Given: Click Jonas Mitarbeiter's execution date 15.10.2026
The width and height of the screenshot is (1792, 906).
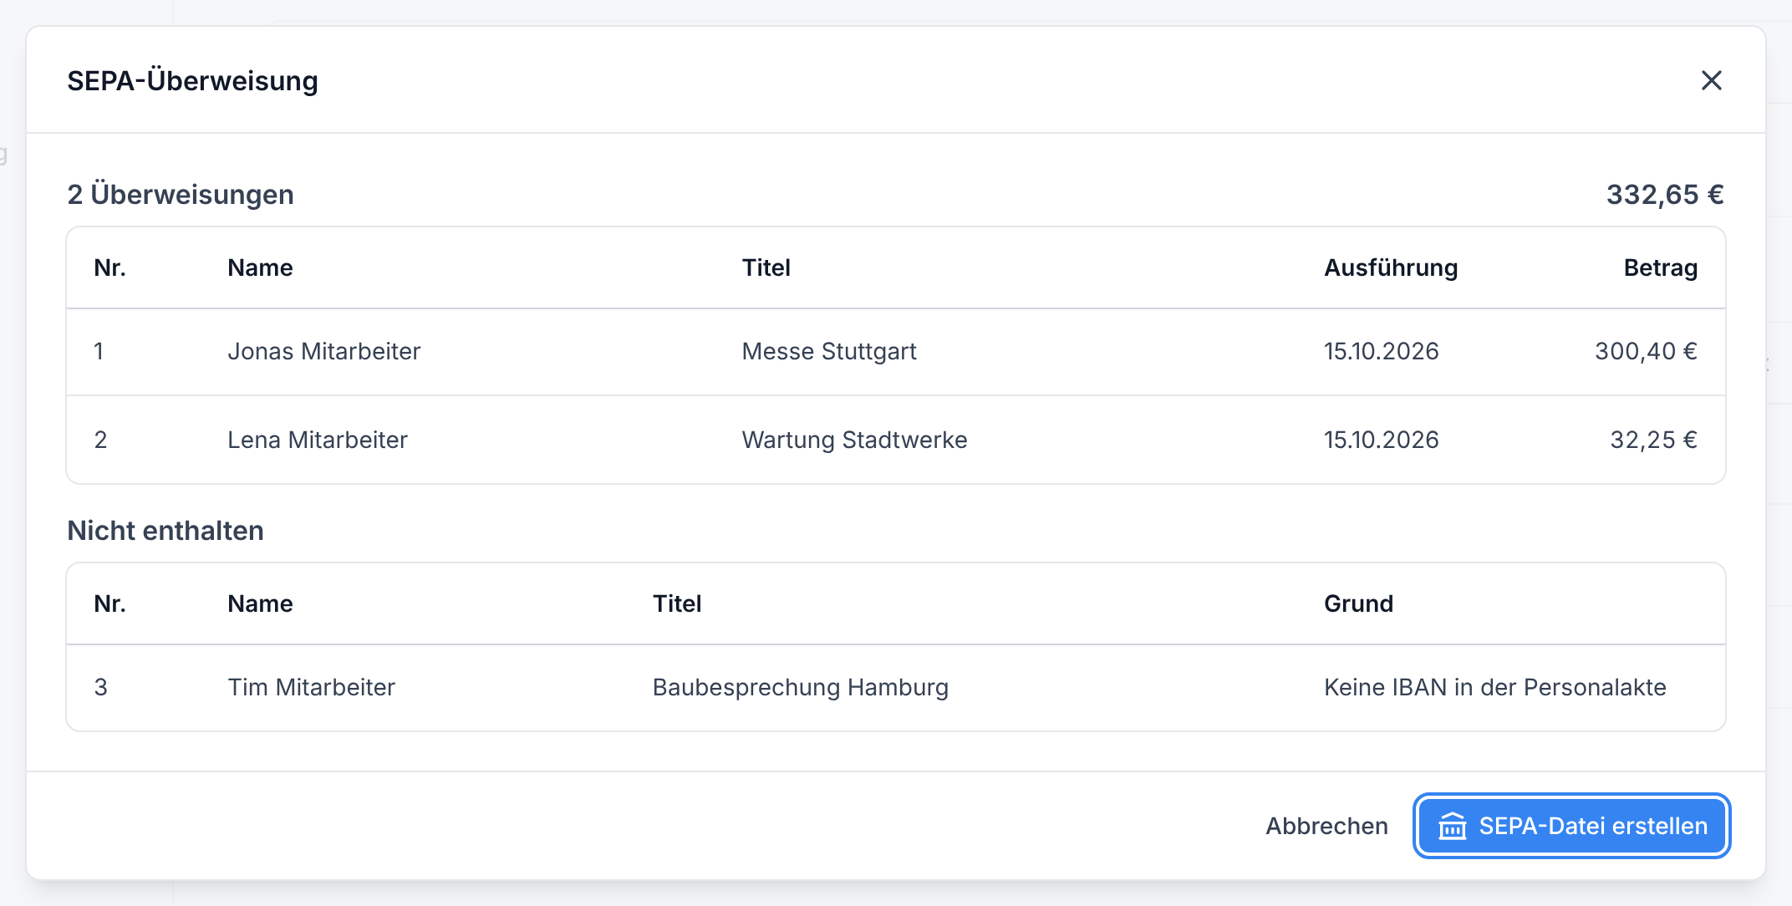Looking at the screenshot, I should [1381, 351].
